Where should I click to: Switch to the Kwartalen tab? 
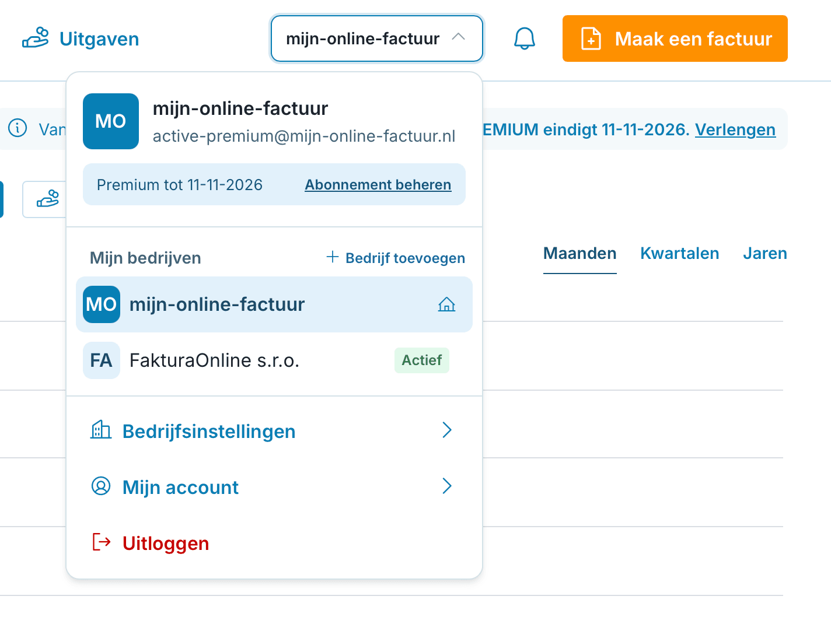coord(680,253)
